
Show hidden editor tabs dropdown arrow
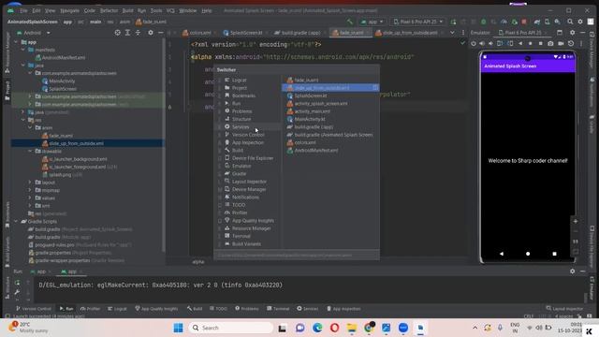[452, 33]
